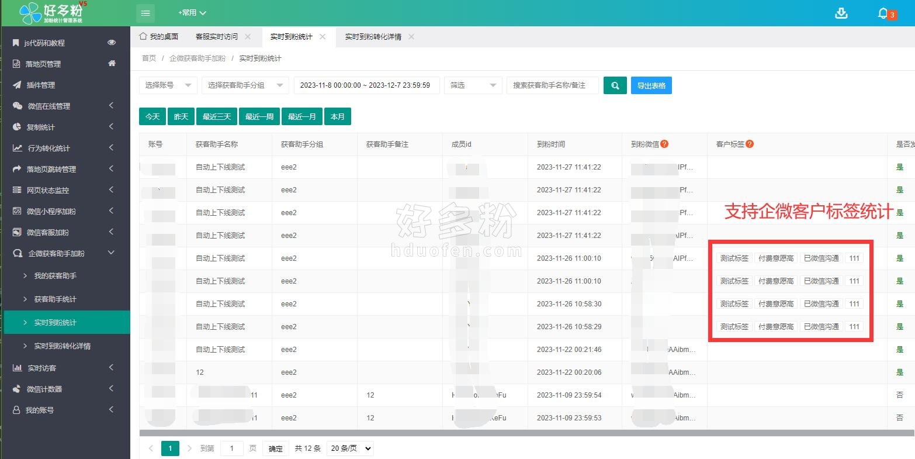Close the 实时到粉统计 tab

coord(323,36)
